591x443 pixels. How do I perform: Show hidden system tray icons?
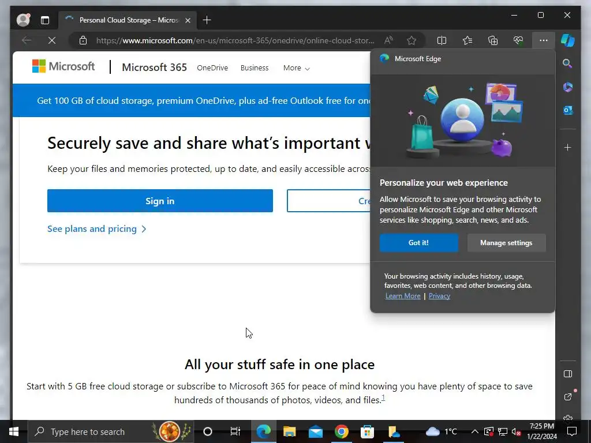(x=475, y=431)
